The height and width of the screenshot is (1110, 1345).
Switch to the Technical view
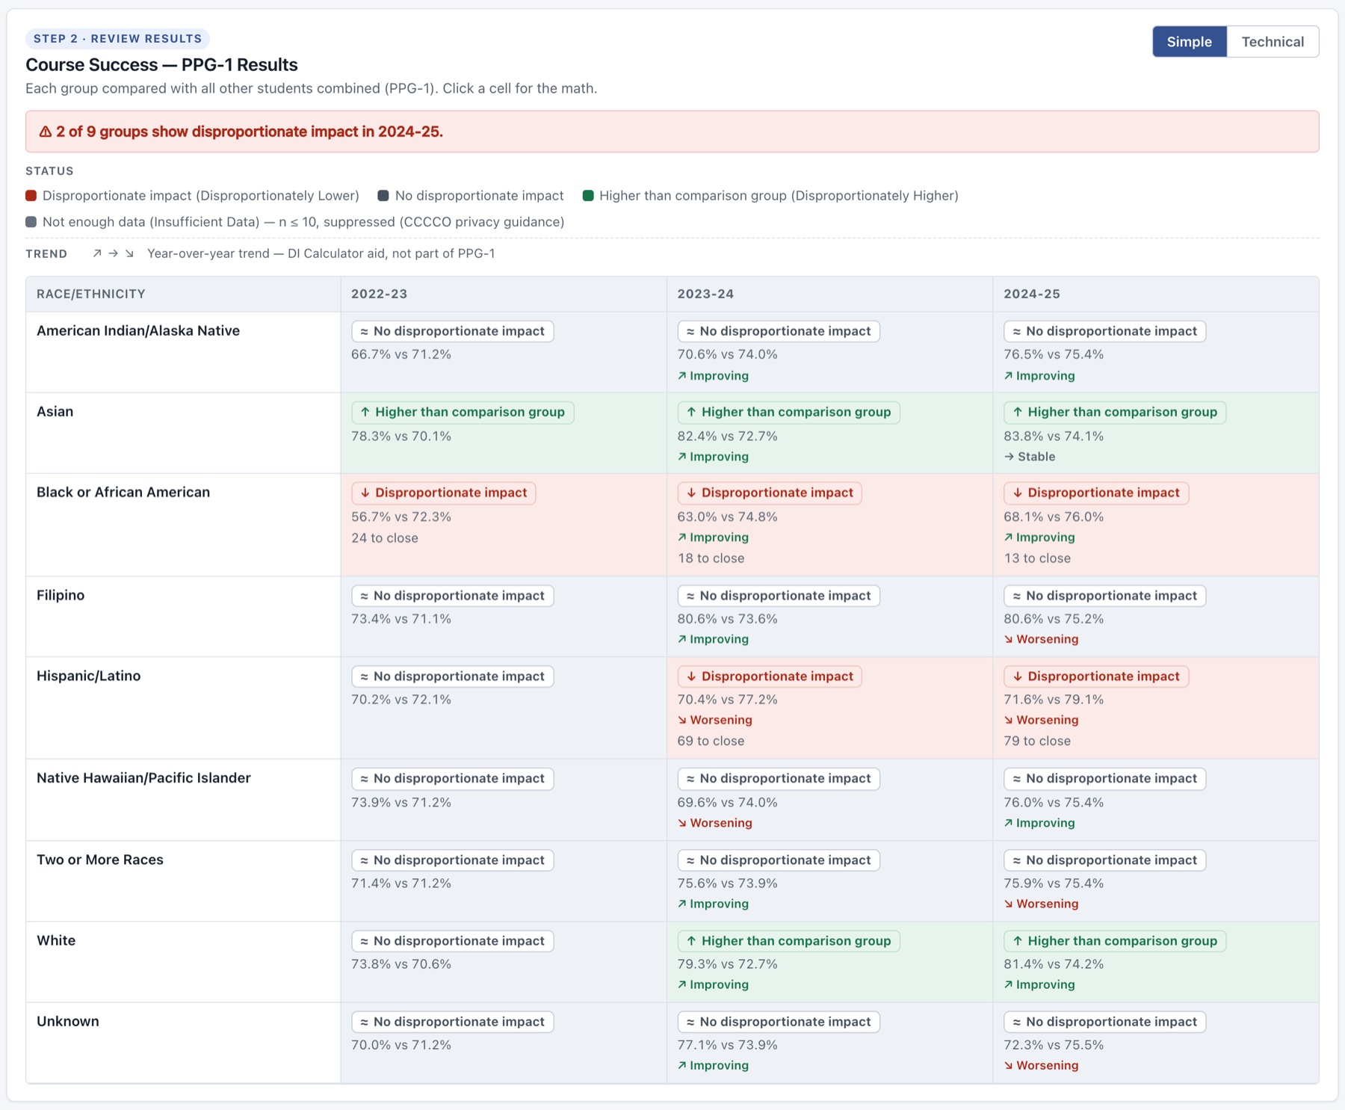(1273, 42)
